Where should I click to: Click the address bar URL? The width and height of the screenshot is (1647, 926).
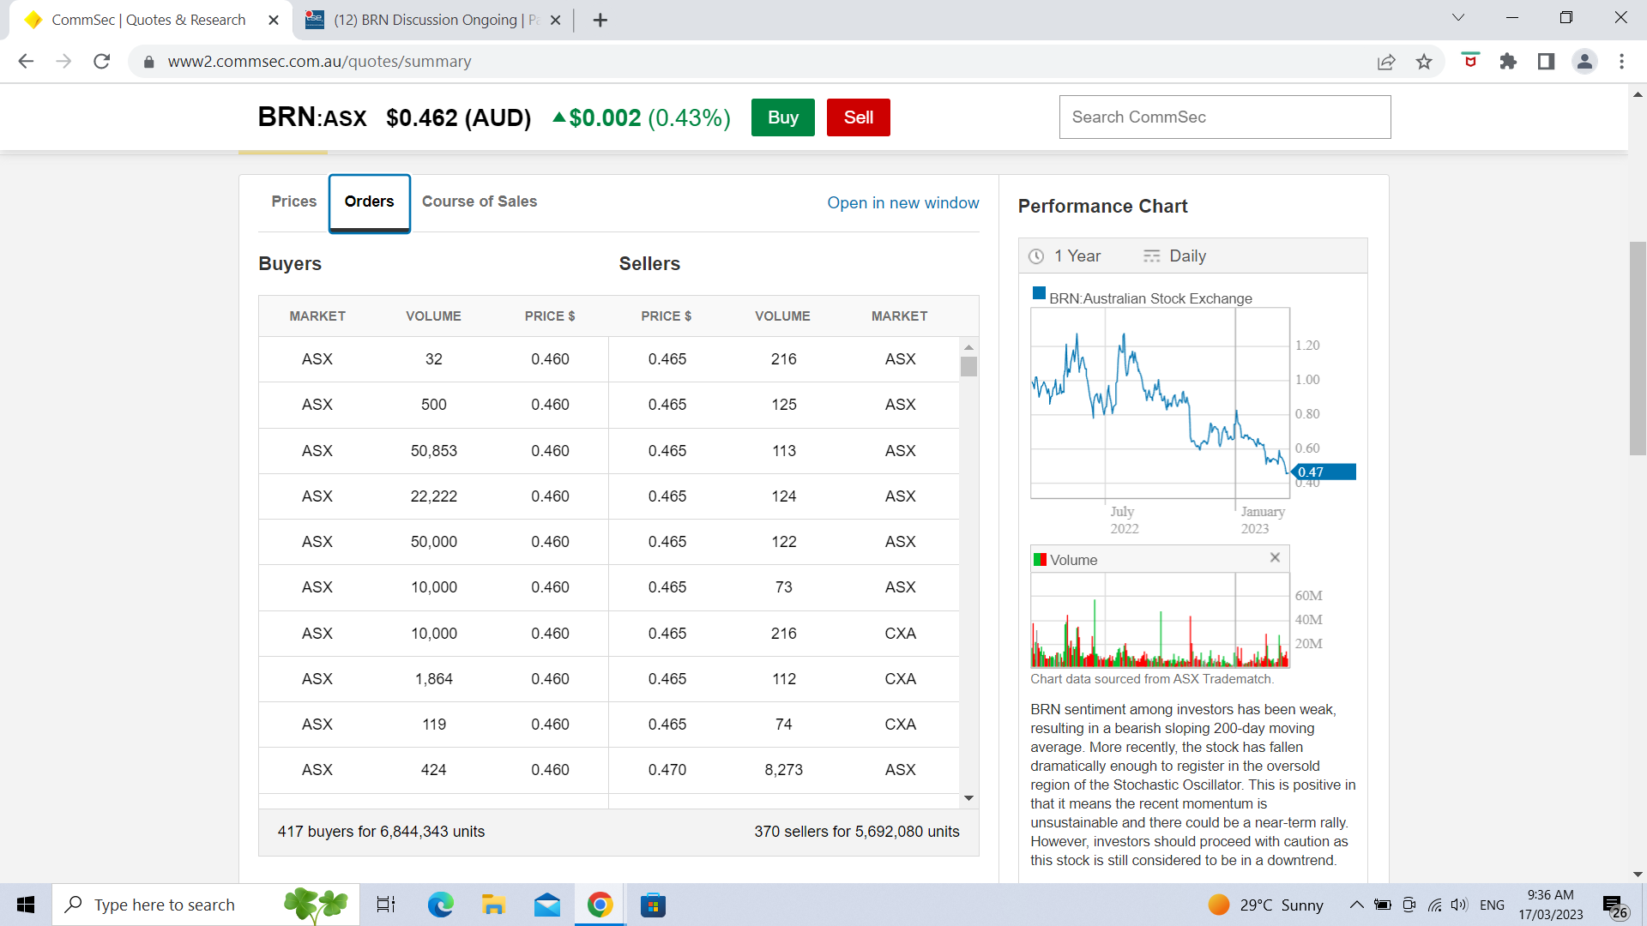(319, 62)
